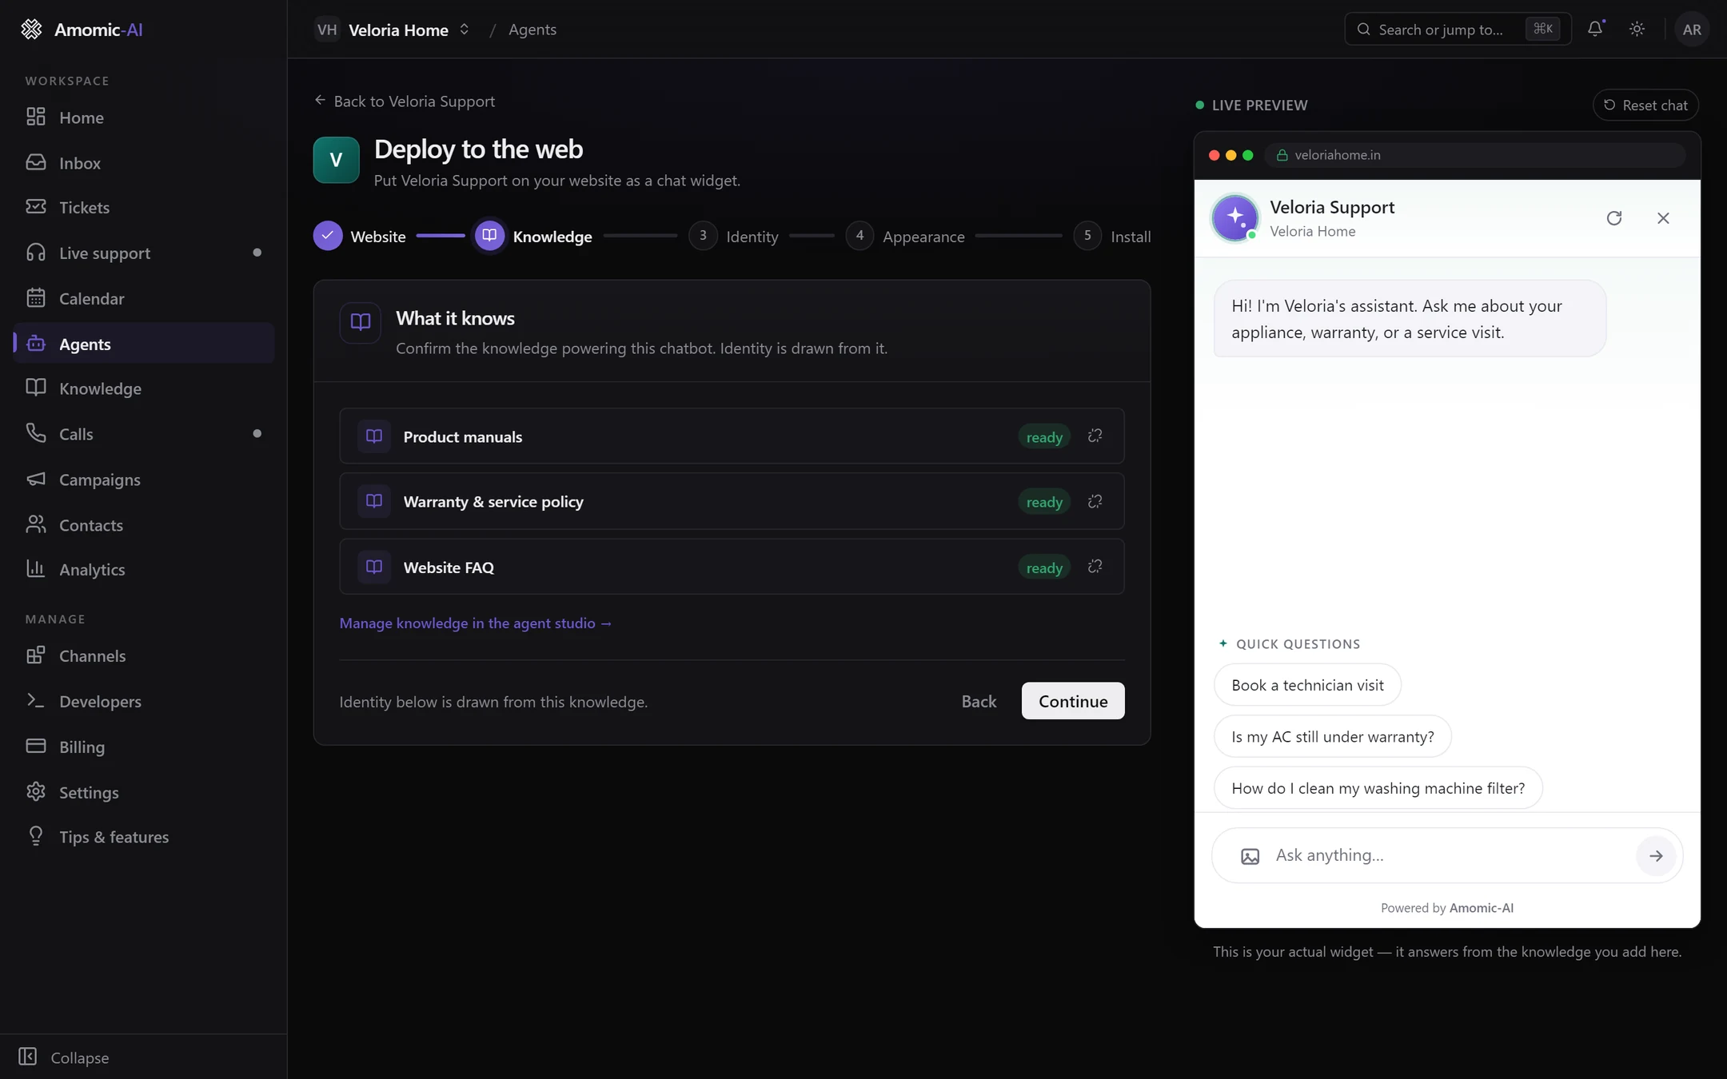Click Manage knowledge in the agent studio
Screen dimensions: 1727x1079
click(475, 623)
